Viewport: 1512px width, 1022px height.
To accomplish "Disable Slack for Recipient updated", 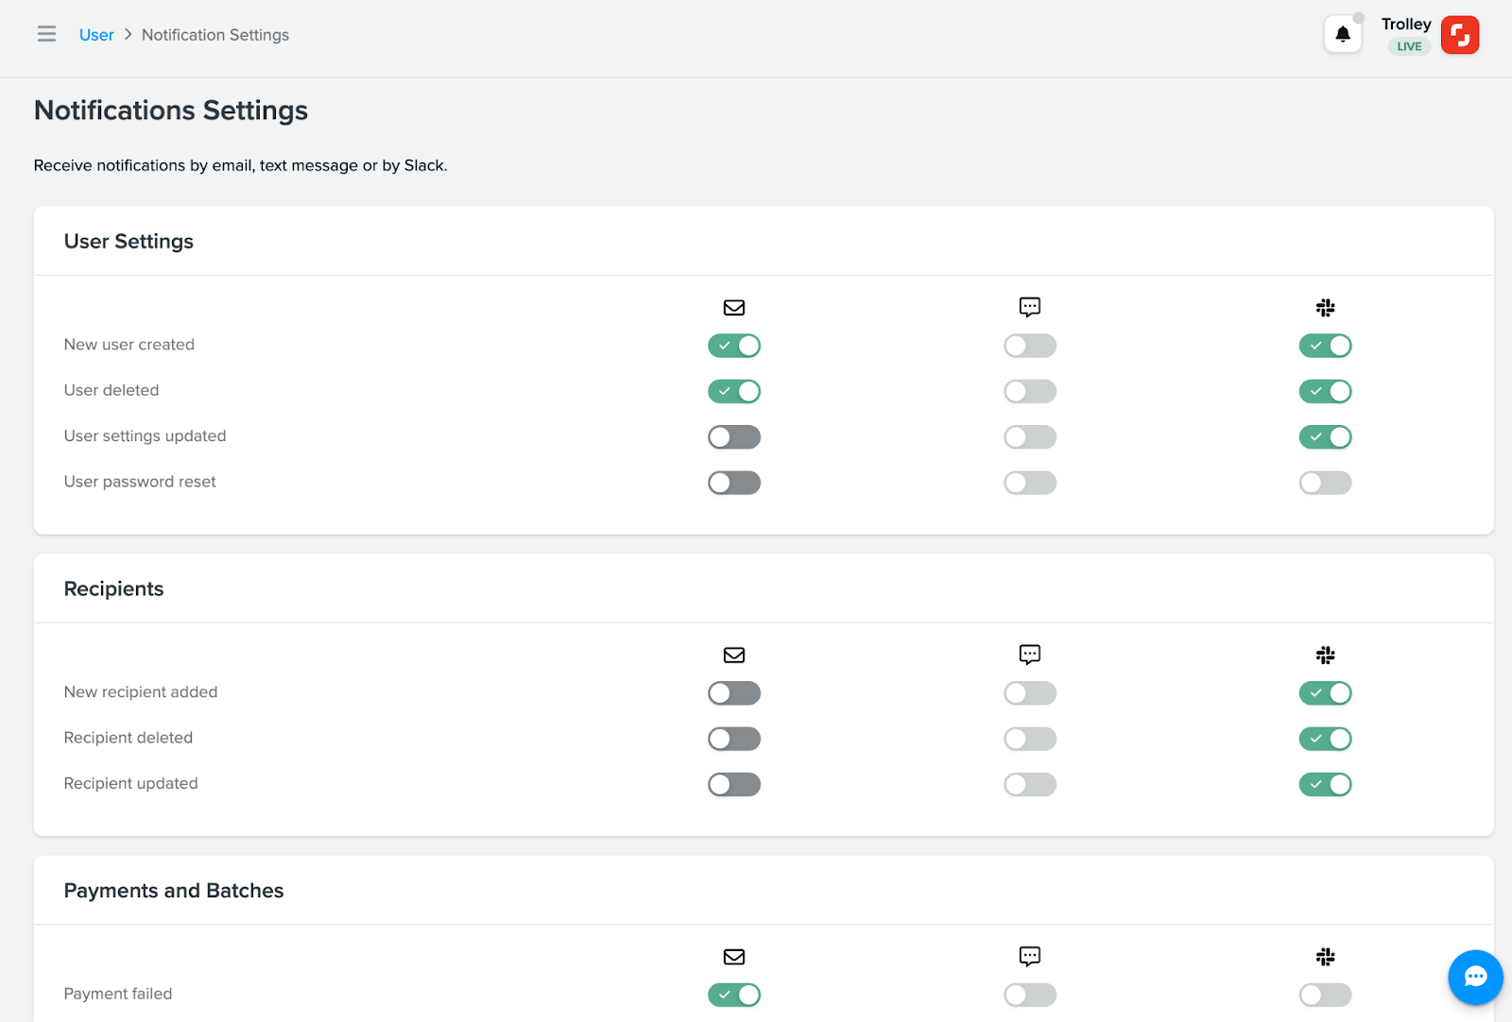I will [x=1325, y=784].
